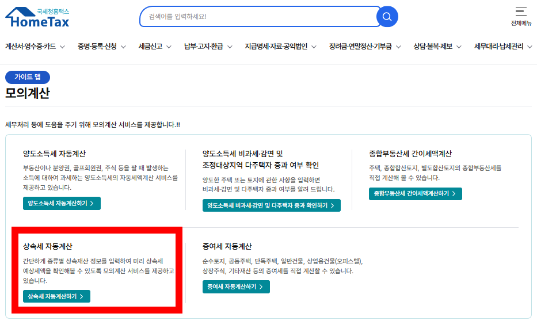Open the 계산서·영수증·카드 menu

pos(31,46)
